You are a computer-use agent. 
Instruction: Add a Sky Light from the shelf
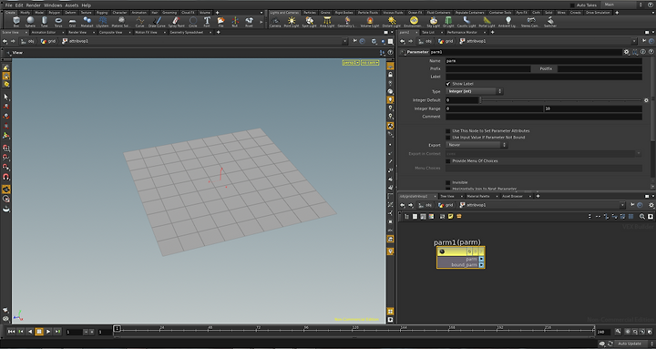coord(434,21)
